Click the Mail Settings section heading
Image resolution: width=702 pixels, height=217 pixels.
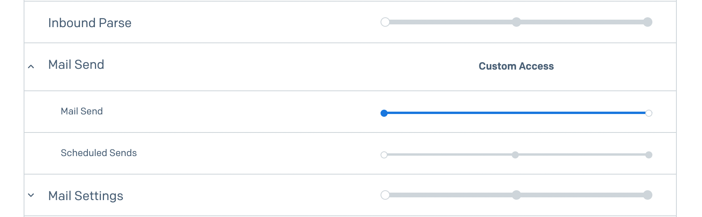click(85, 196)
